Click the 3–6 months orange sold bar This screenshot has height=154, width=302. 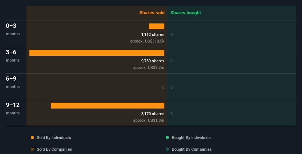97,53
